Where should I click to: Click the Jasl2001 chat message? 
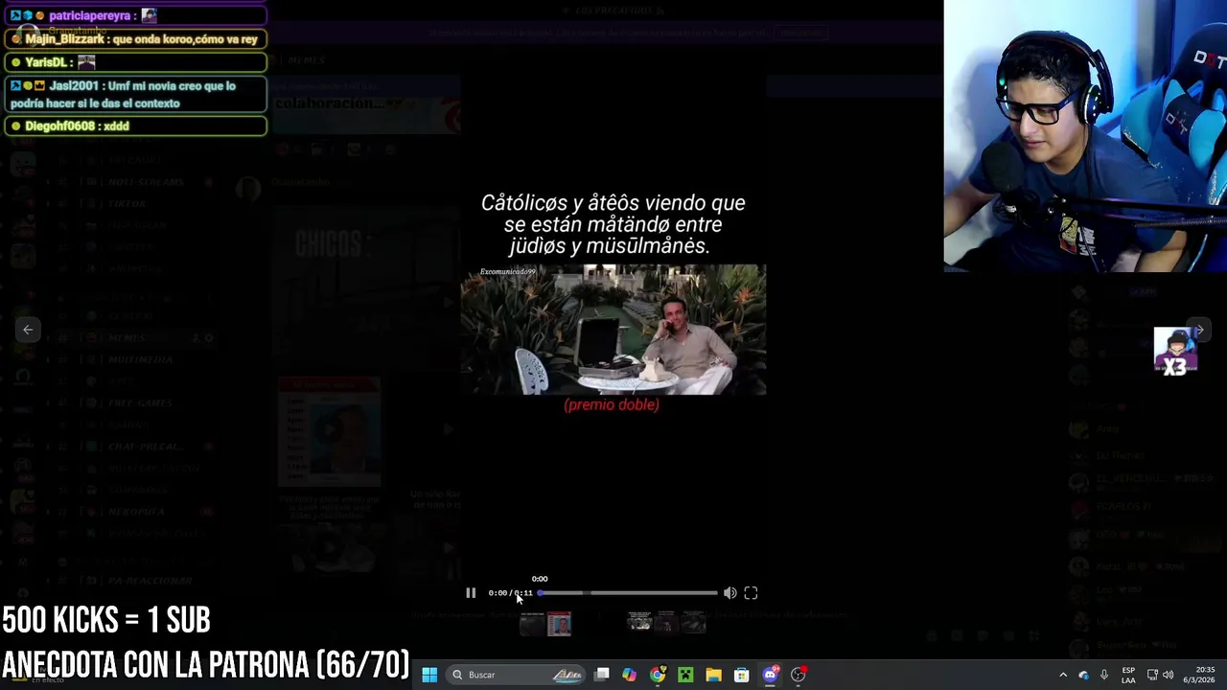click(x=135, y=95)
